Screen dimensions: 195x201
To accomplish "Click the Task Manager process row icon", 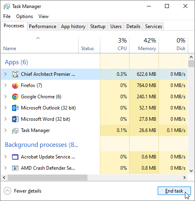I will point(15,130).
